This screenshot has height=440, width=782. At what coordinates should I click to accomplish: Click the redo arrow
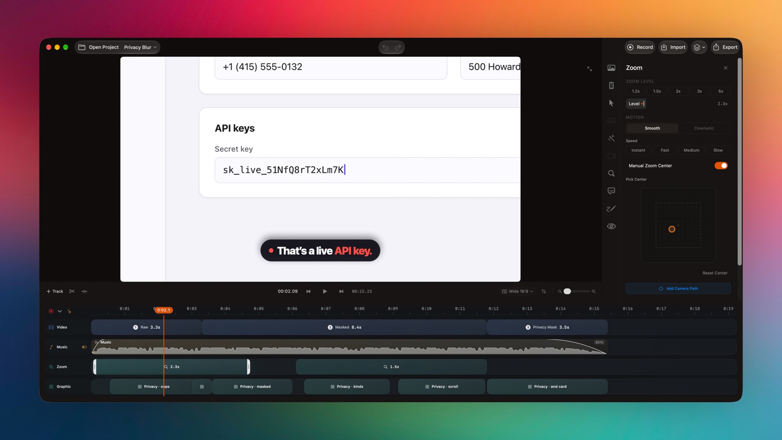point(398,47)
